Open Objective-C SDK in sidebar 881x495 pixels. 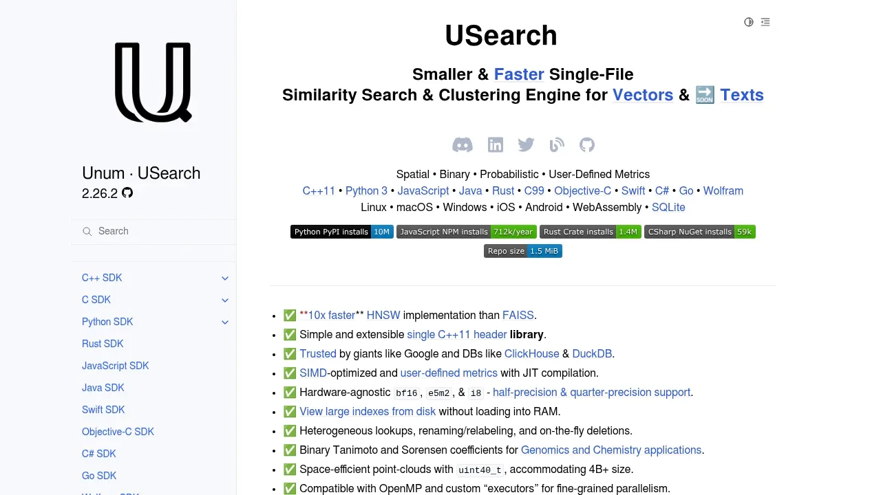118,432
